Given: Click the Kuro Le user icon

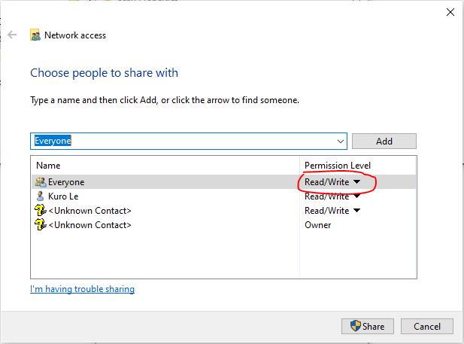Looking at the screenshot, I should (x=40, y=196).
